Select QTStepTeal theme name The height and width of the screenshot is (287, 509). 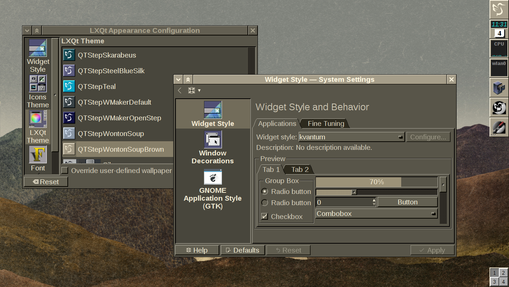pos(97,86)
